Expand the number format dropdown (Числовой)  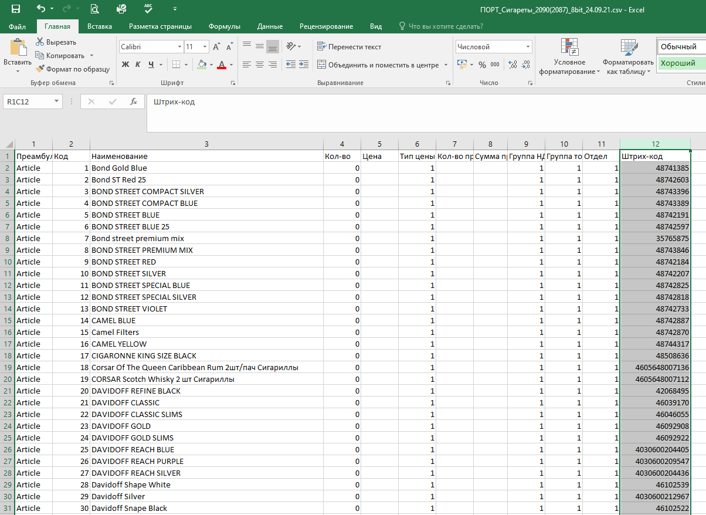point(528,47)
